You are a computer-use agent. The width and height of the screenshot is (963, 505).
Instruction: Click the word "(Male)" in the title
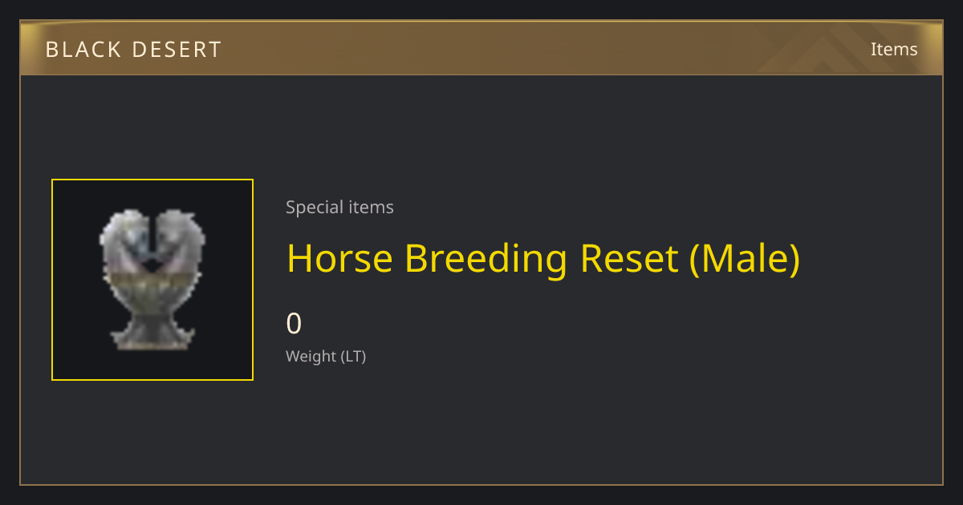[x=745, y=259]
